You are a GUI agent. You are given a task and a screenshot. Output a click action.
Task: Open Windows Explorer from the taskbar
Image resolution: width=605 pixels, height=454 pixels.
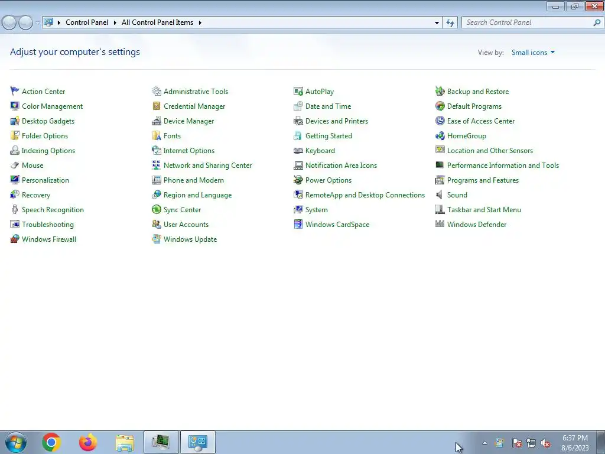point(125,442)
